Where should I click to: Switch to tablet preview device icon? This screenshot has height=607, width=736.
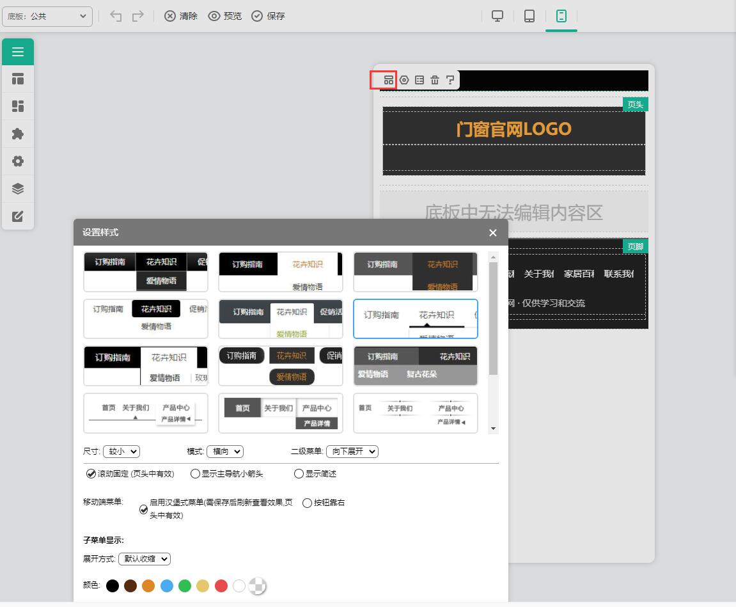[x=529, y=16]
